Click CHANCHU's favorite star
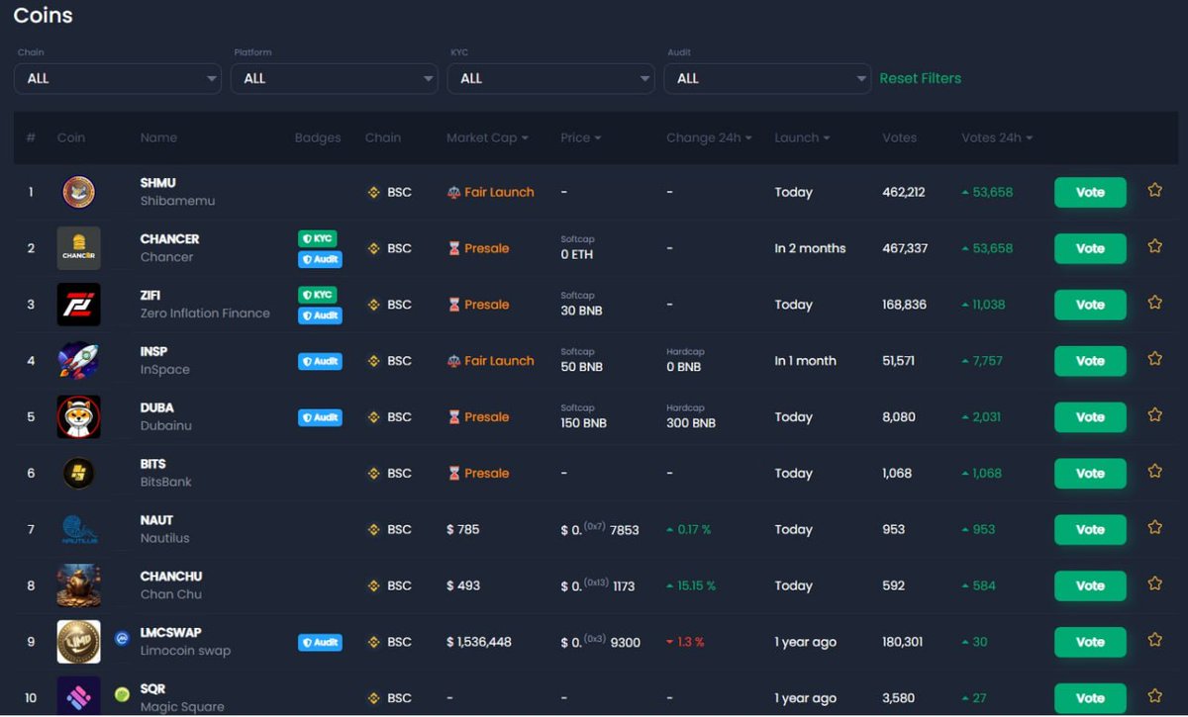Viewport: 1188px width, 717px height. click(1154, 584)
